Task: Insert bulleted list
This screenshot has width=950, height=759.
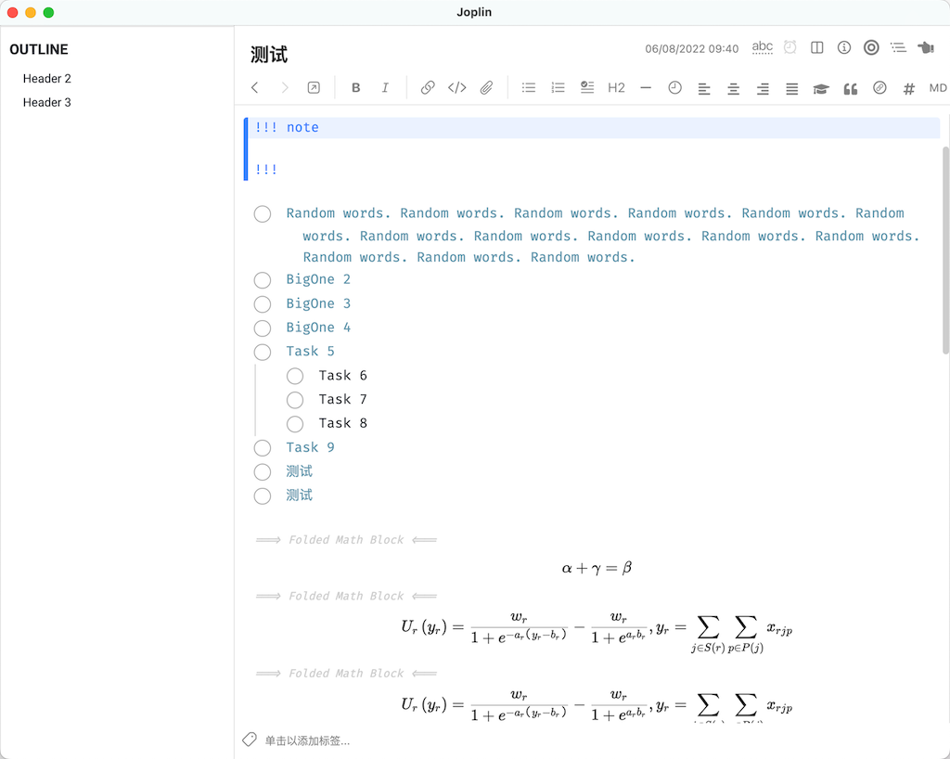Action: point(528,88)
